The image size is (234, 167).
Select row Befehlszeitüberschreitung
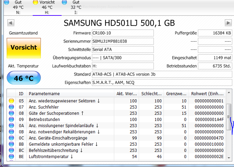[116, 150]
